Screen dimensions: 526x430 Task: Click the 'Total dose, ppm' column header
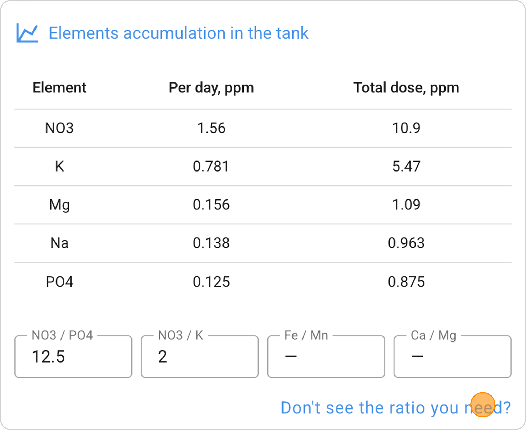point(406,87)
